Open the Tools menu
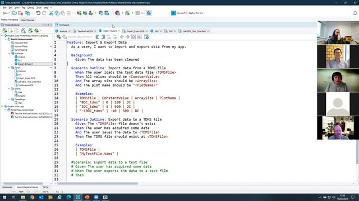This screenshot has width=359, height=201. [x=39, y=7]
